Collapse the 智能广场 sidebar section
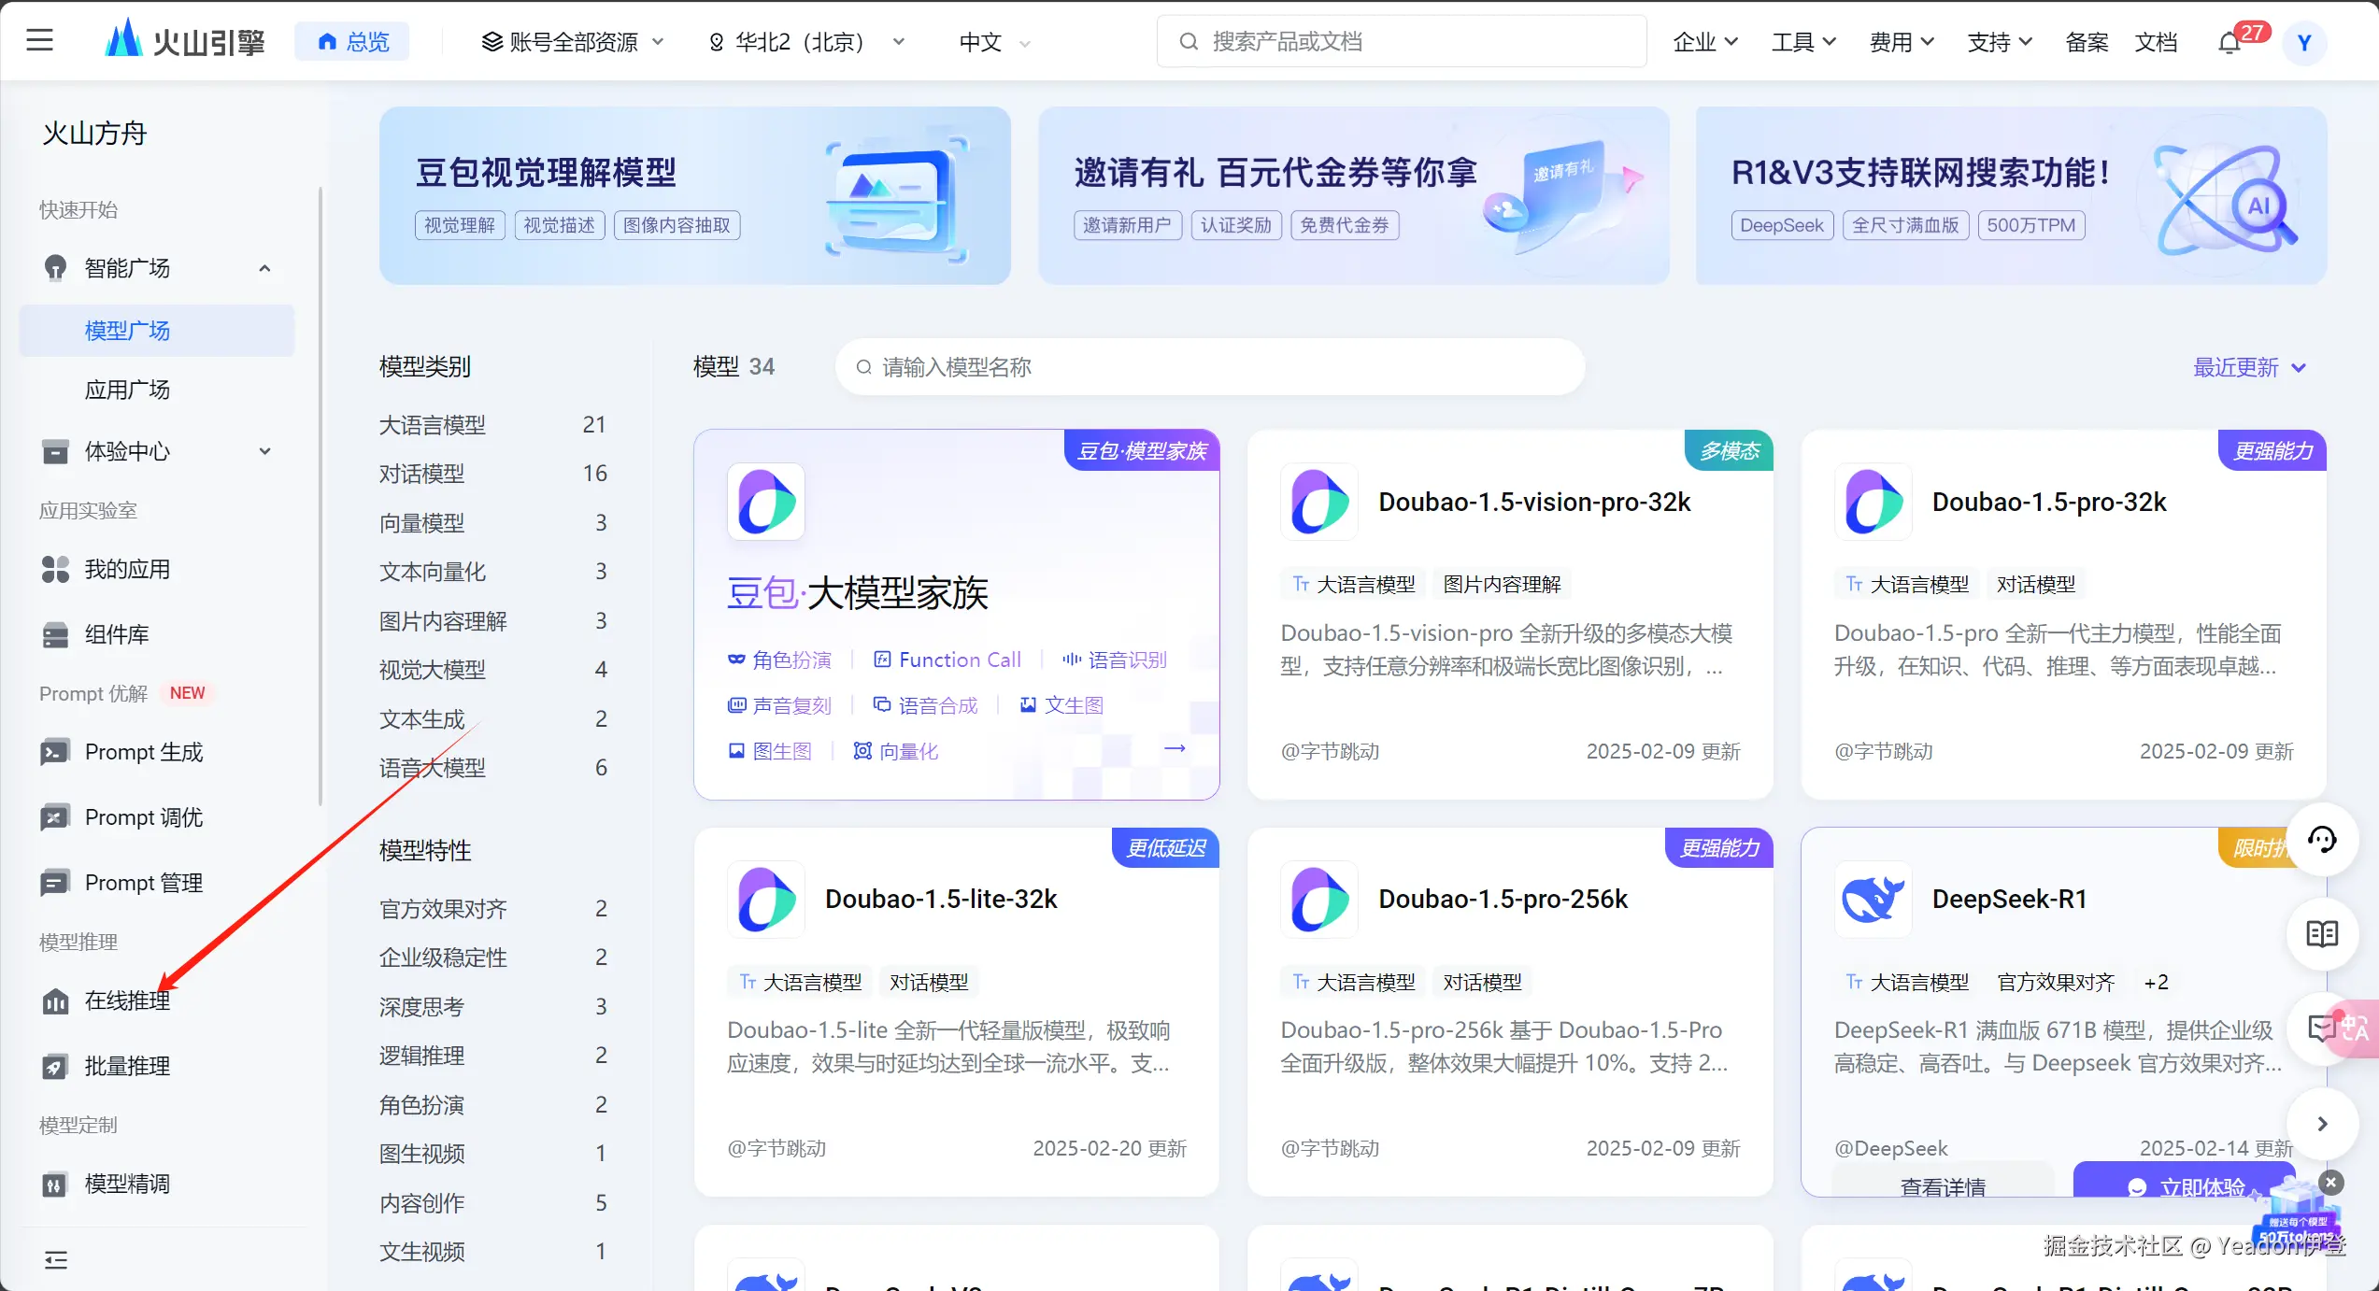The width and height of the screenshot is (2379, 1291). 264,269
